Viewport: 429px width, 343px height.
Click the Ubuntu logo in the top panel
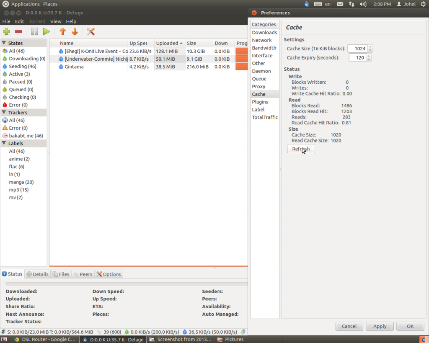coord(6,4)
